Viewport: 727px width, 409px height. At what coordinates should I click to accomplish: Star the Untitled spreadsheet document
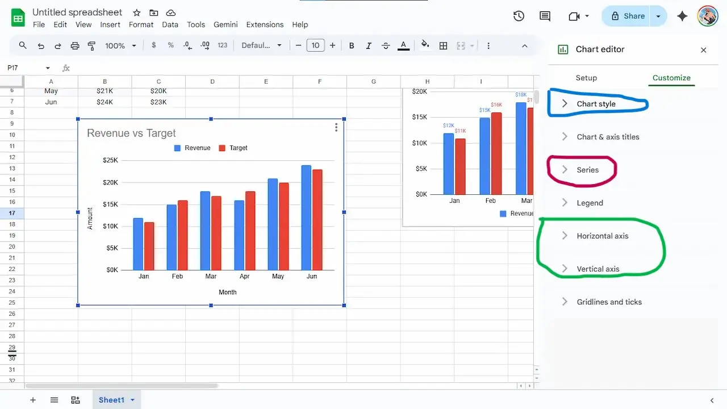(x=136, y=12)
